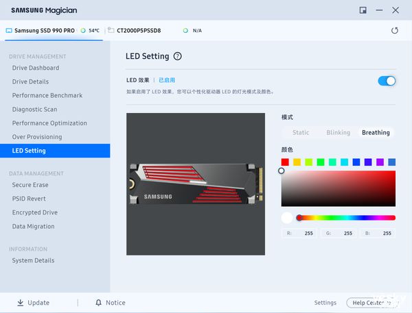Click the B value field
The image size is (412, 313).
(378, 233)
